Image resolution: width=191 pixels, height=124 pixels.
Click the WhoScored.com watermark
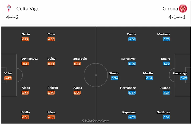point(95,121)
